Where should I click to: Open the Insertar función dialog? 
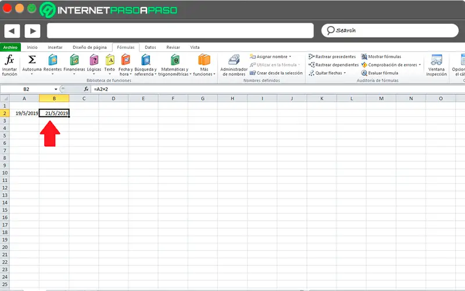(x=9, y=65)
